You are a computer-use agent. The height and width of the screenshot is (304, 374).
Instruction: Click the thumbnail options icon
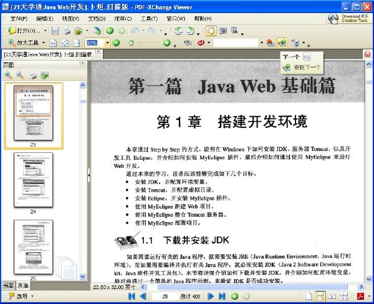(44, 76)
